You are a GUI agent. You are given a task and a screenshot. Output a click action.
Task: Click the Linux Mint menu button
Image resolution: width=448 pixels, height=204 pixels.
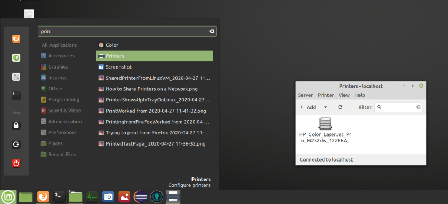(9, 197)
